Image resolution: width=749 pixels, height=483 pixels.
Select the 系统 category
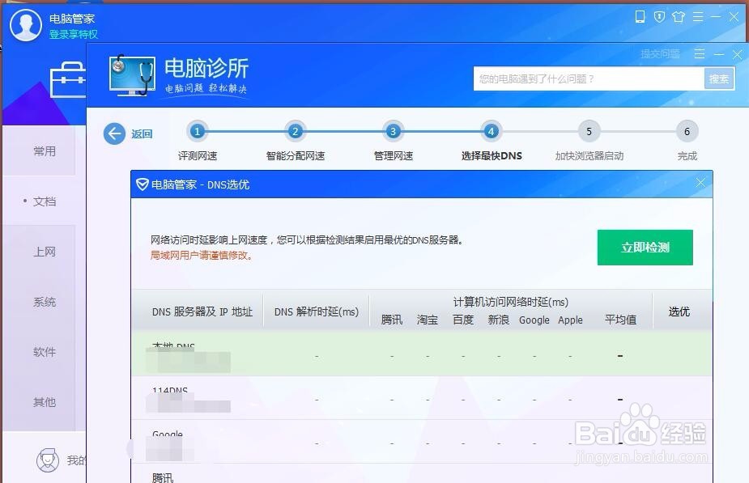[x=44, y=302]
